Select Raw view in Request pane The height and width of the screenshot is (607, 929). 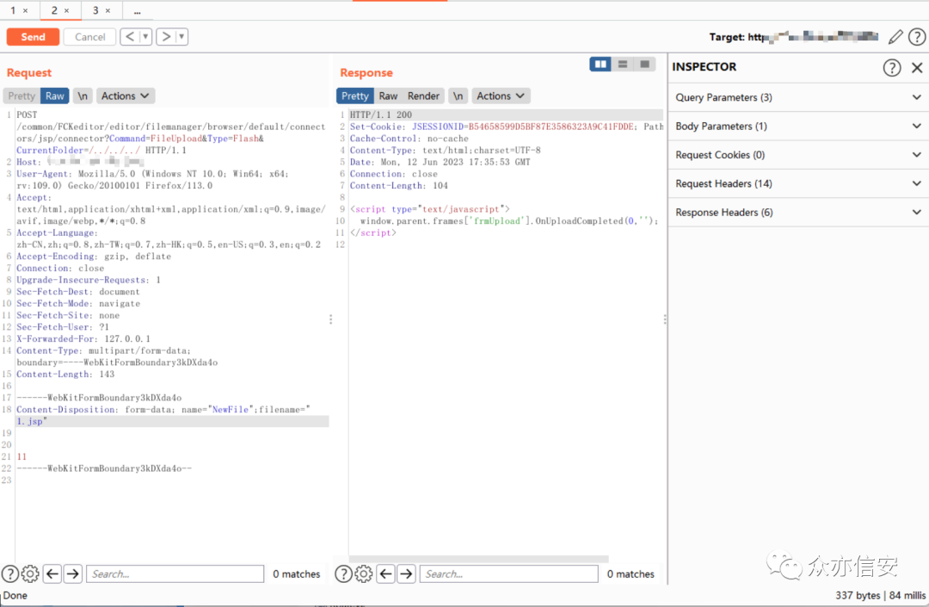click(x=55, y=96)
